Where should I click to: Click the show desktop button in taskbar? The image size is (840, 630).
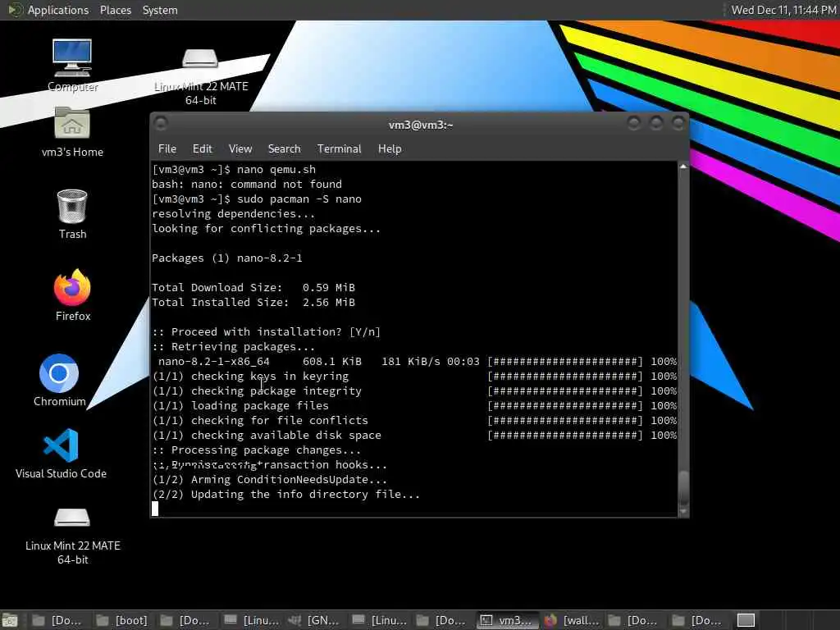point(9,620)
